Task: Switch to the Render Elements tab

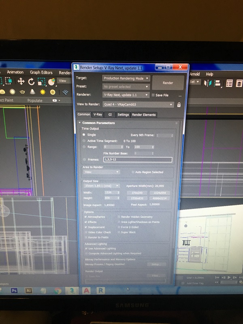Action: click(x=144, y=115)
